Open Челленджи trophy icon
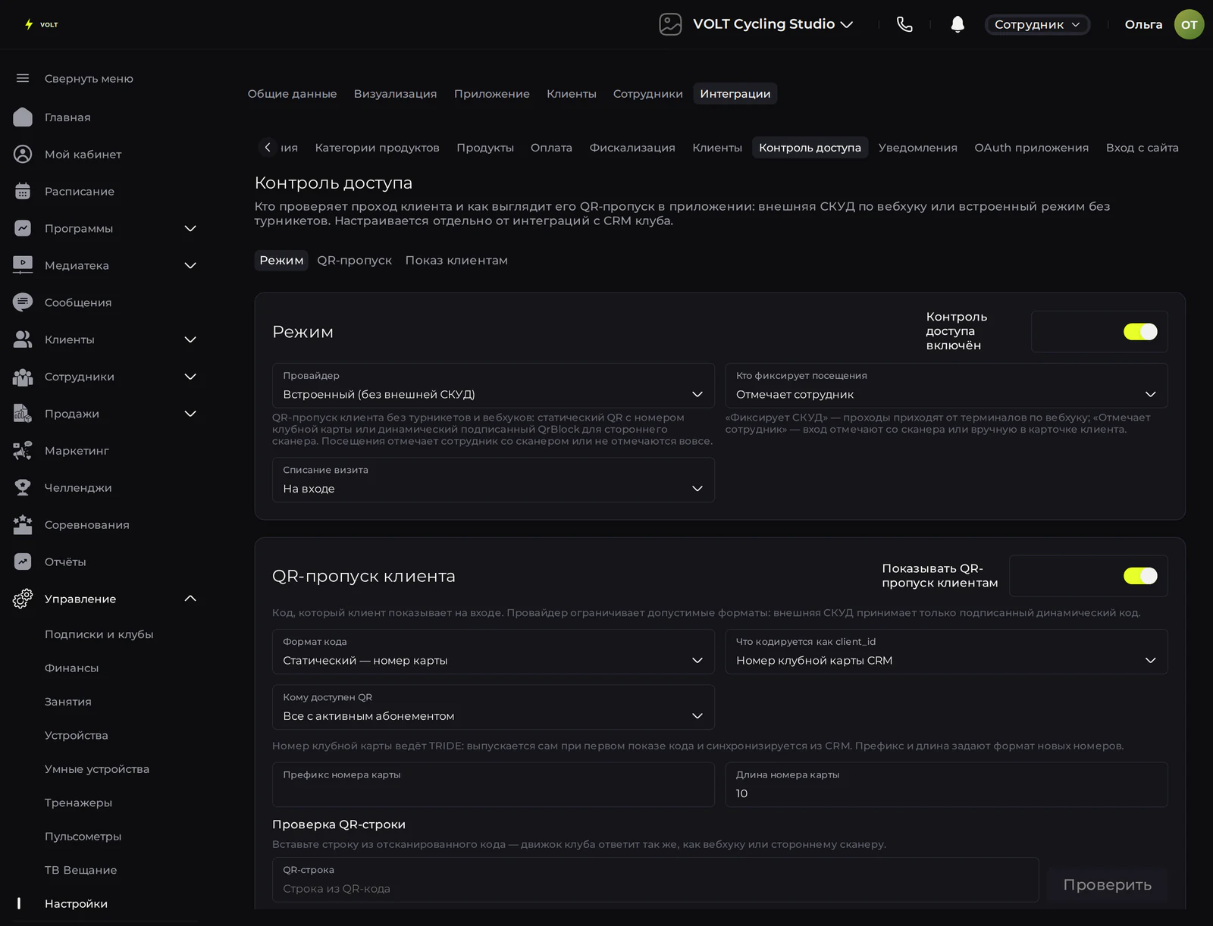Screen dimensions: 1213x926 [23, 487]
